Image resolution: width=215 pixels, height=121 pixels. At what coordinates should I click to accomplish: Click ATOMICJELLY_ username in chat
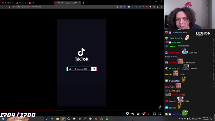click(176, 69)
